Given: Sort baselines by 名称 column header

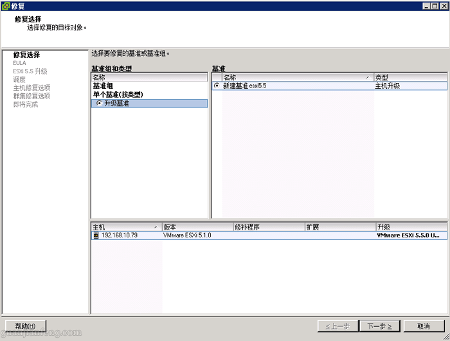Looking at the screenshot, I should point(298,77).
